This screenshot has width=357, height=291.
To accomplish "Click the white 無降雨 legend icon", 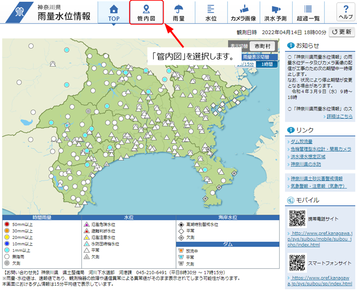I will point(7,257).
